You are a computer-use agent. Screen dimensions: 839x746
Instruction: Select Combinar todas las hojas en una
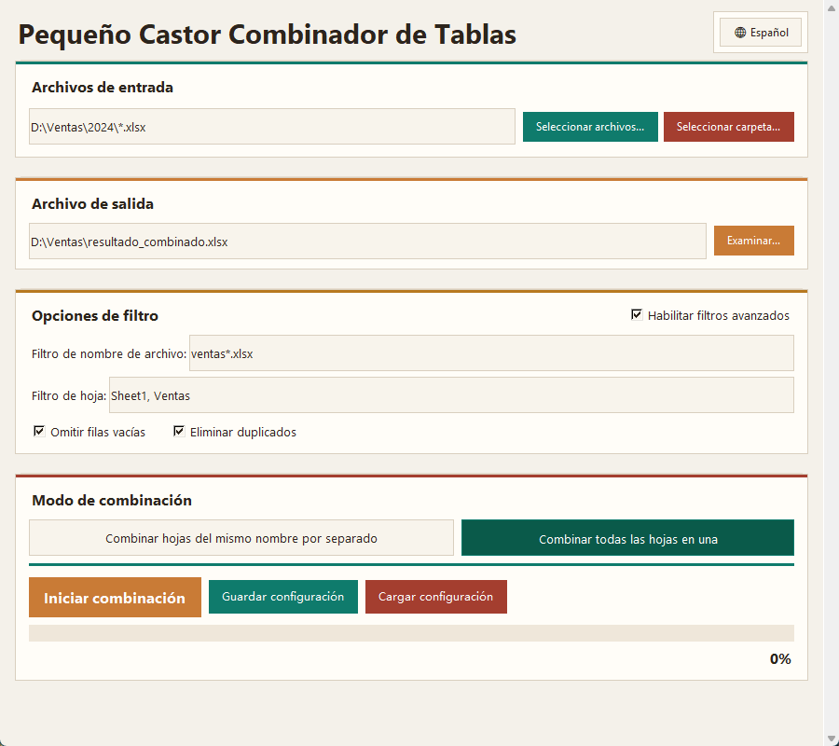[x=627, y=538]
